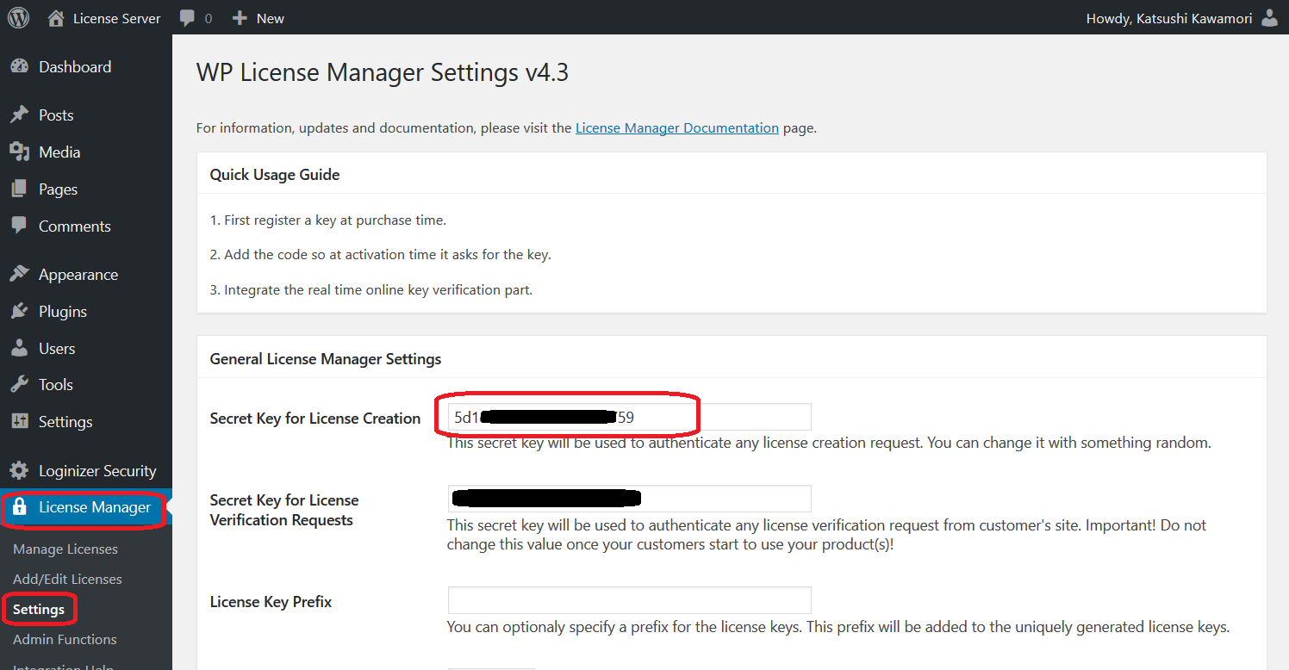1289x670 pixels.
Task: Click the Plugins plug icon
Action: point(19,312)
